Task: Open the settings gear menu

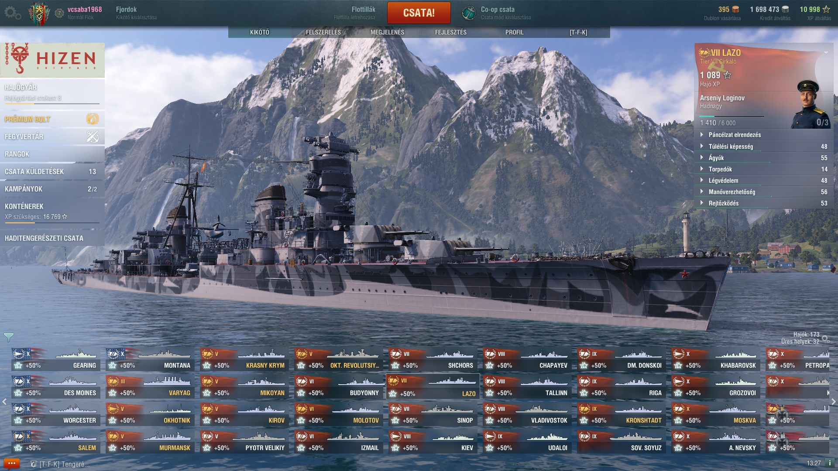Action: tap(12, 13)
